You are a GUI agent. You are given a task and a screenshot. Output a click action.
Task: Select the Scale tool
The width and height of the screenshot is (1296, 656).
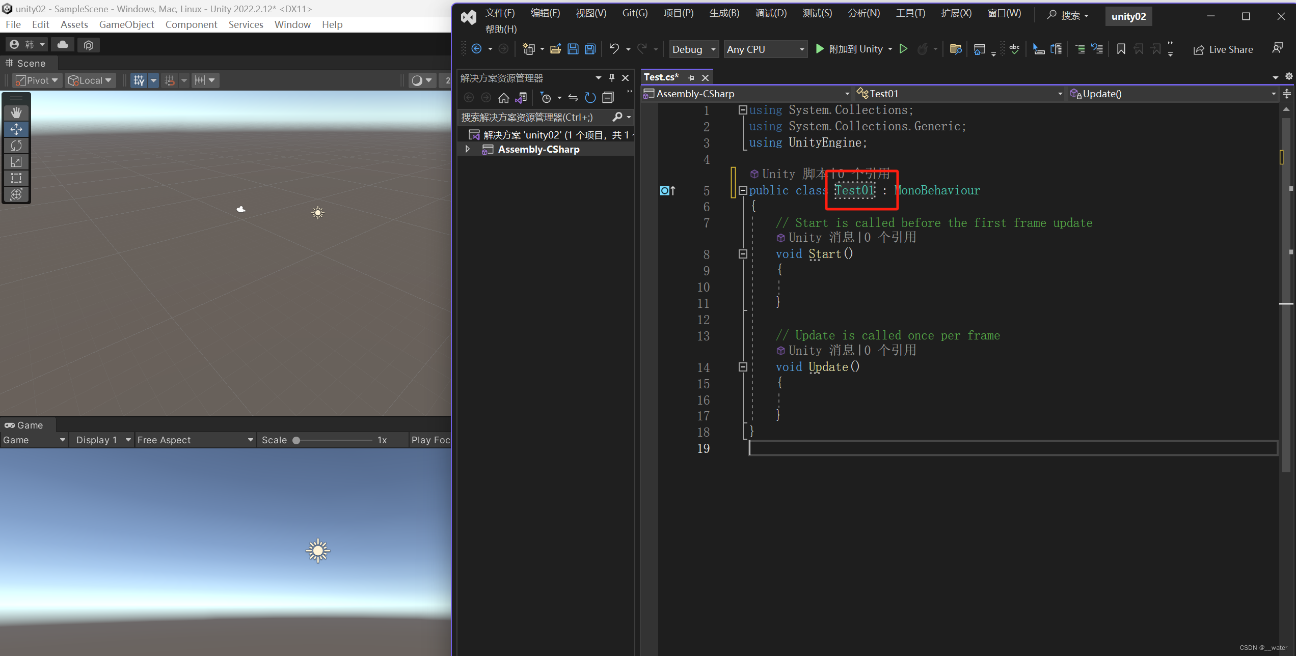(x=16, y=162)
